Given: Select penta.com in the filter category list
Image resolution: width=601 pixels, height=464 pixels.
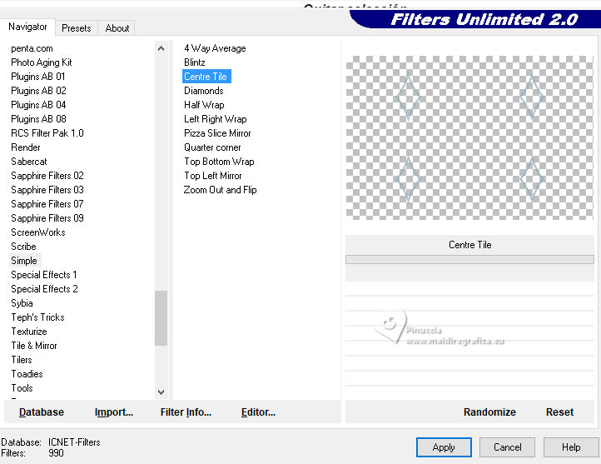Looking at the screenshot, I should coord(32,48).
